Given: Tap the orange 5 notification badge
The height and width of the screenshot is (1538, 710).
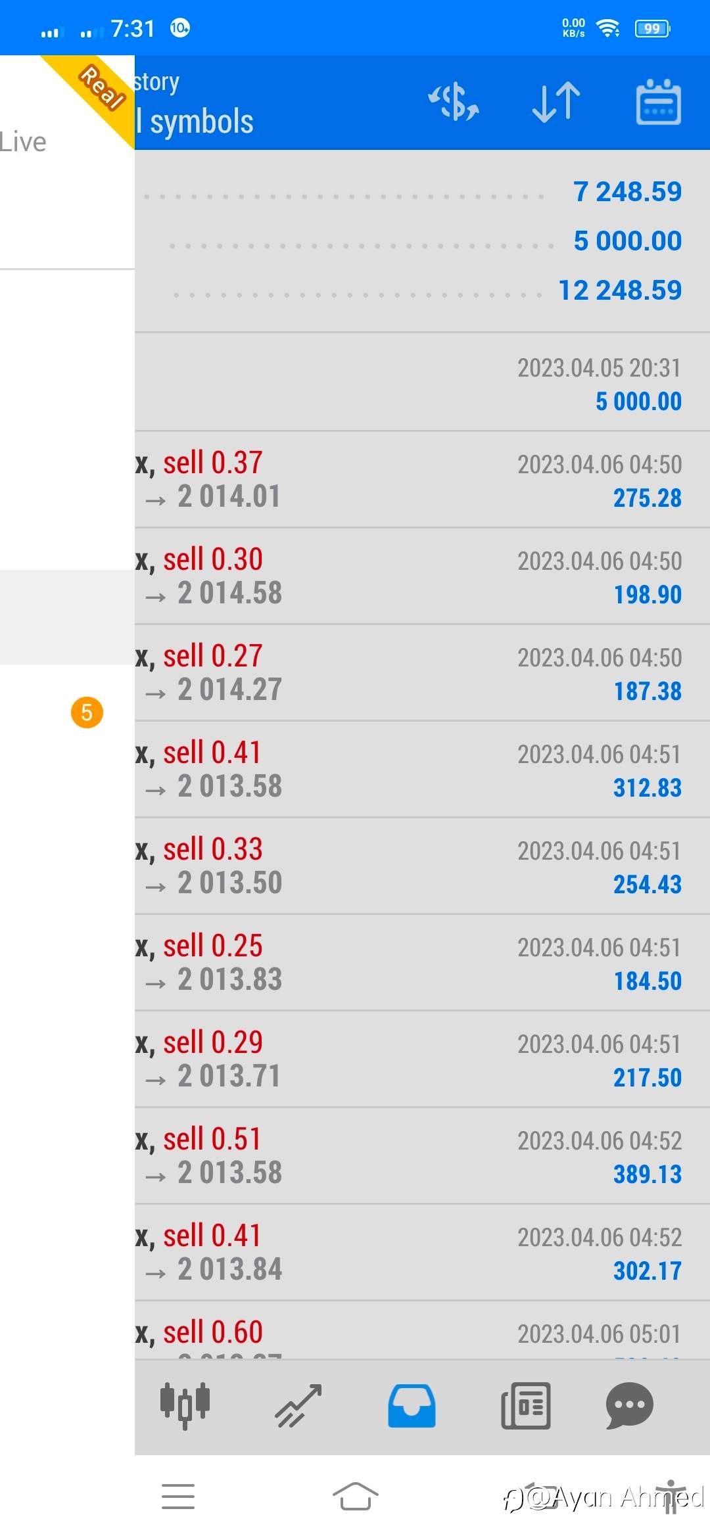Looking at the screenshot, I should coord(87,712).
